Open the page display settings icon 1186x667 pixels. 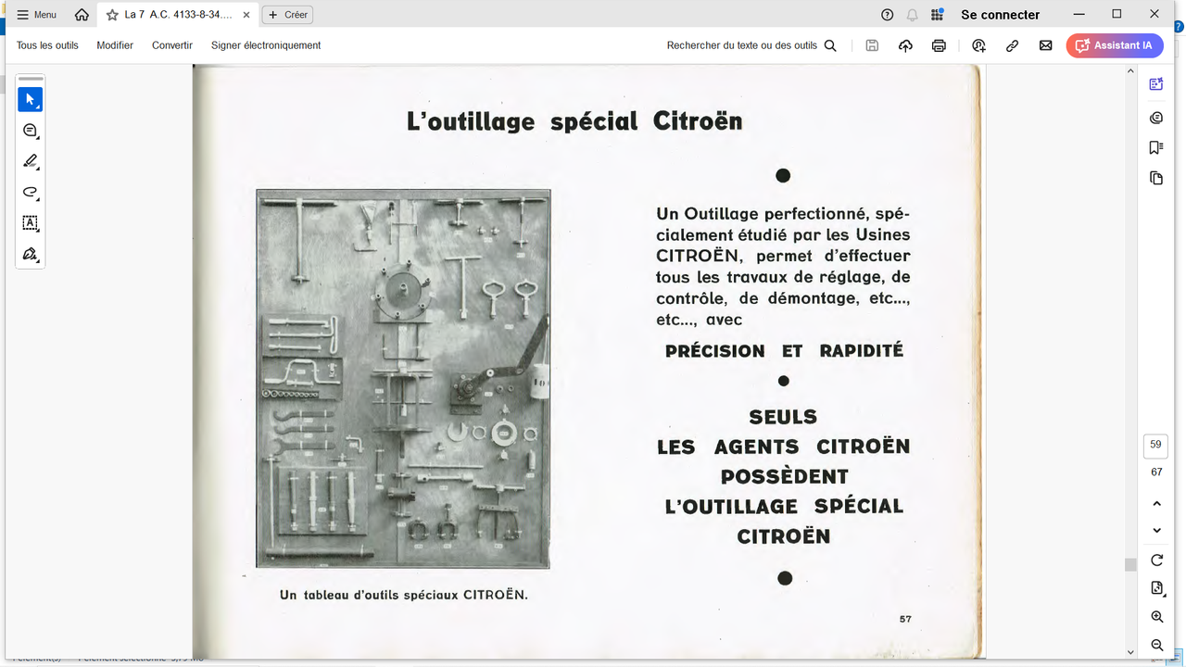(x=1156, y=588)
